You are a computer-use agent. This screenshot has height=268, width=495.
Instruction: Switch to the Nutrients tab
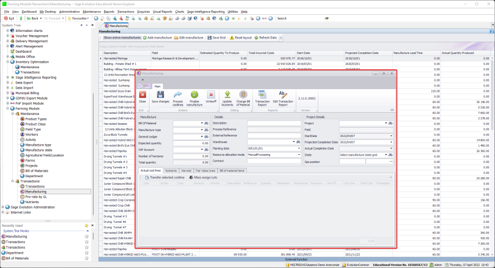(x=170, y=171)
